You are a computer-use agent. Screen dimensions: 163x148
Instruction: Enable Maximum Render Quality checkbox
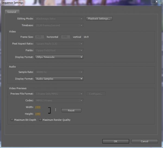40,120
